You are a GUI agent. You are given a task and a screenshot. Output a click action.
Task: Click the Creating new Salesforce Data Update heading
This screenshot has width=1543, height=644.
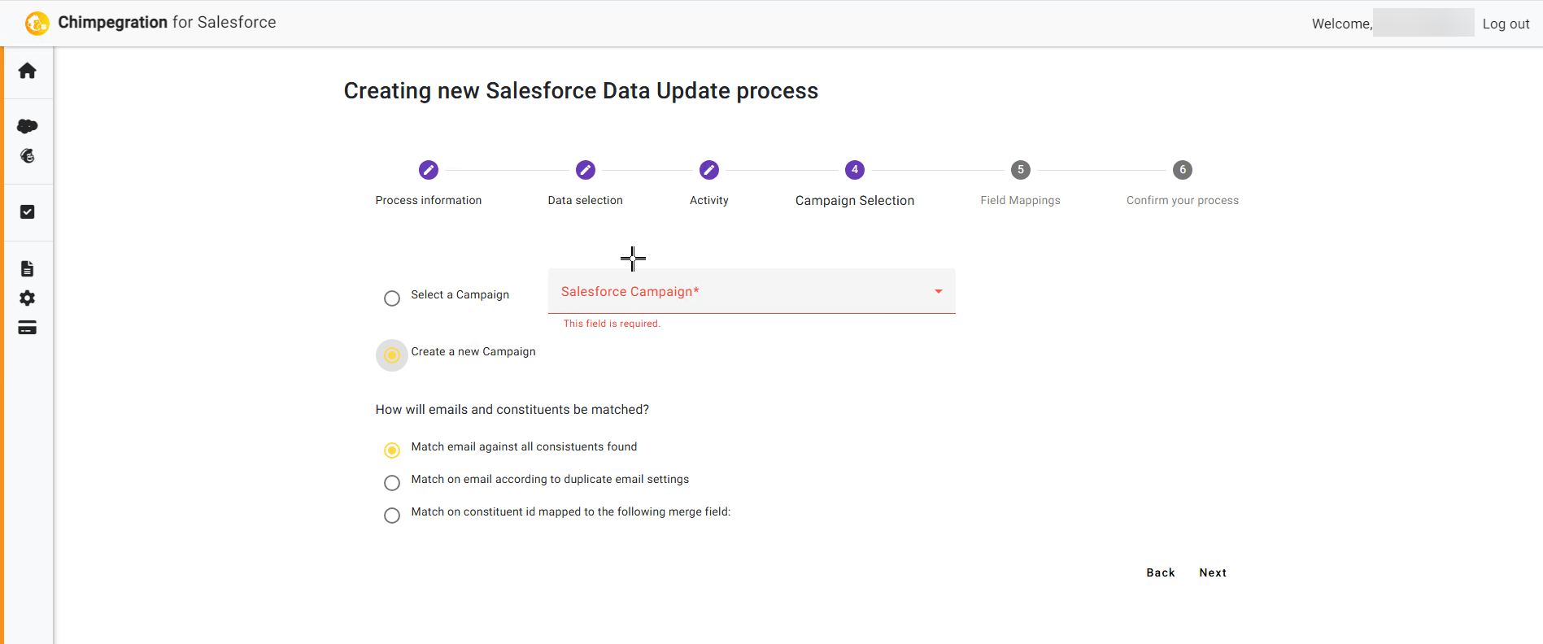[581, 90]
